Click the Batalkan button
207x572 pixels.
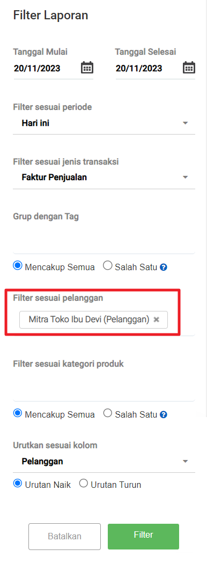click(x=64, y=537)
